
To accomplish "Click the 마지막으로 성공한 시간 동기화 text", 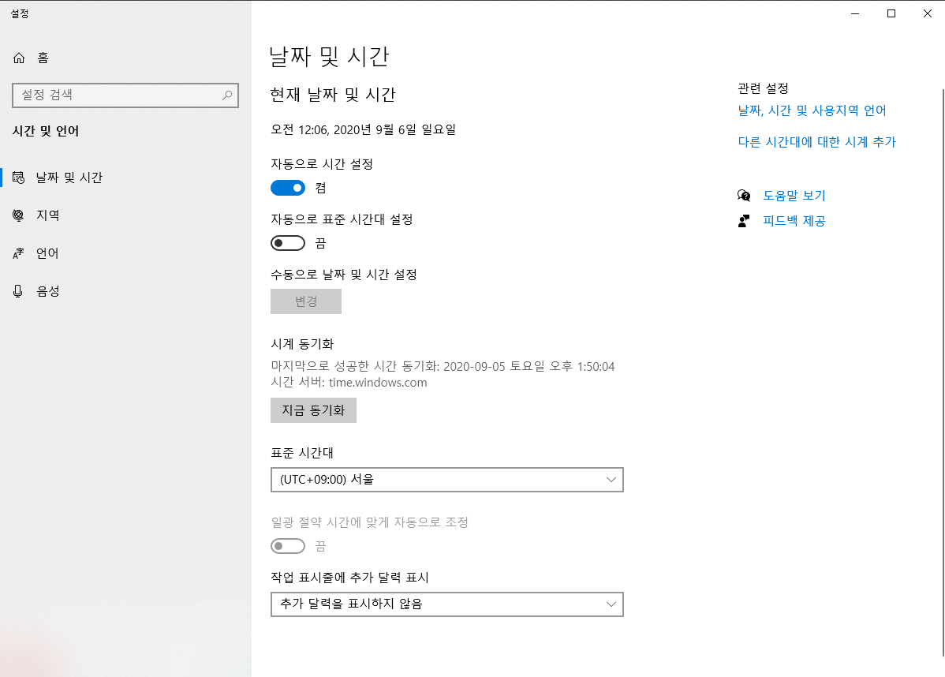I will (x=443, y=367).
